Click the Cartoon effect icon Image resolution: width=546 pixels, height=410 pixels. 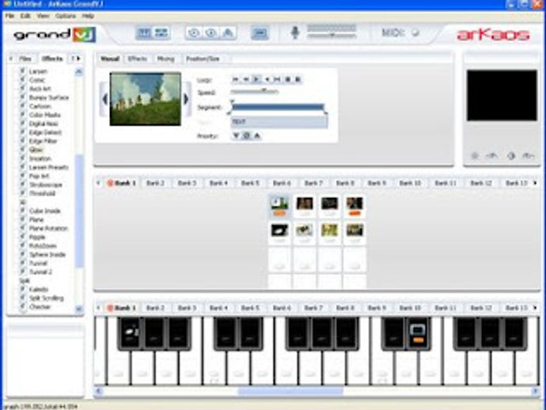pos(23,106)
